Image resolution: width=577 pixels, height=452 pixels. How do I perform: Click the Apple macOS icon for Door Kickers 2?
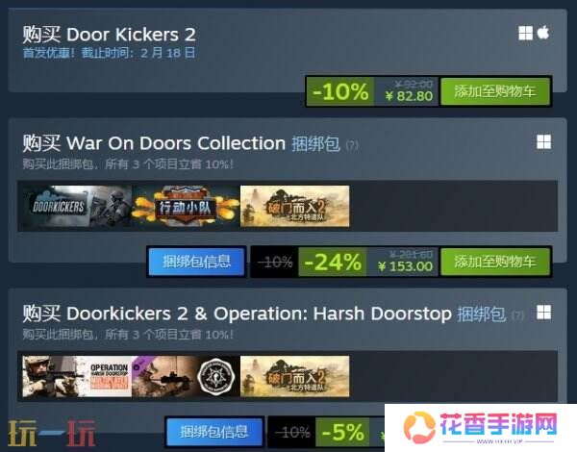(x=543, y=33)
